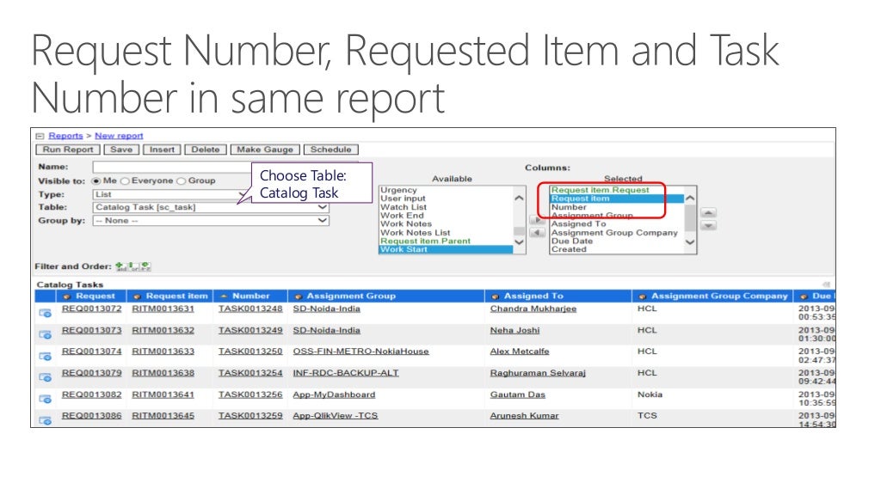Click the Schedule button
881x495 pixels.
click(331, 150)
